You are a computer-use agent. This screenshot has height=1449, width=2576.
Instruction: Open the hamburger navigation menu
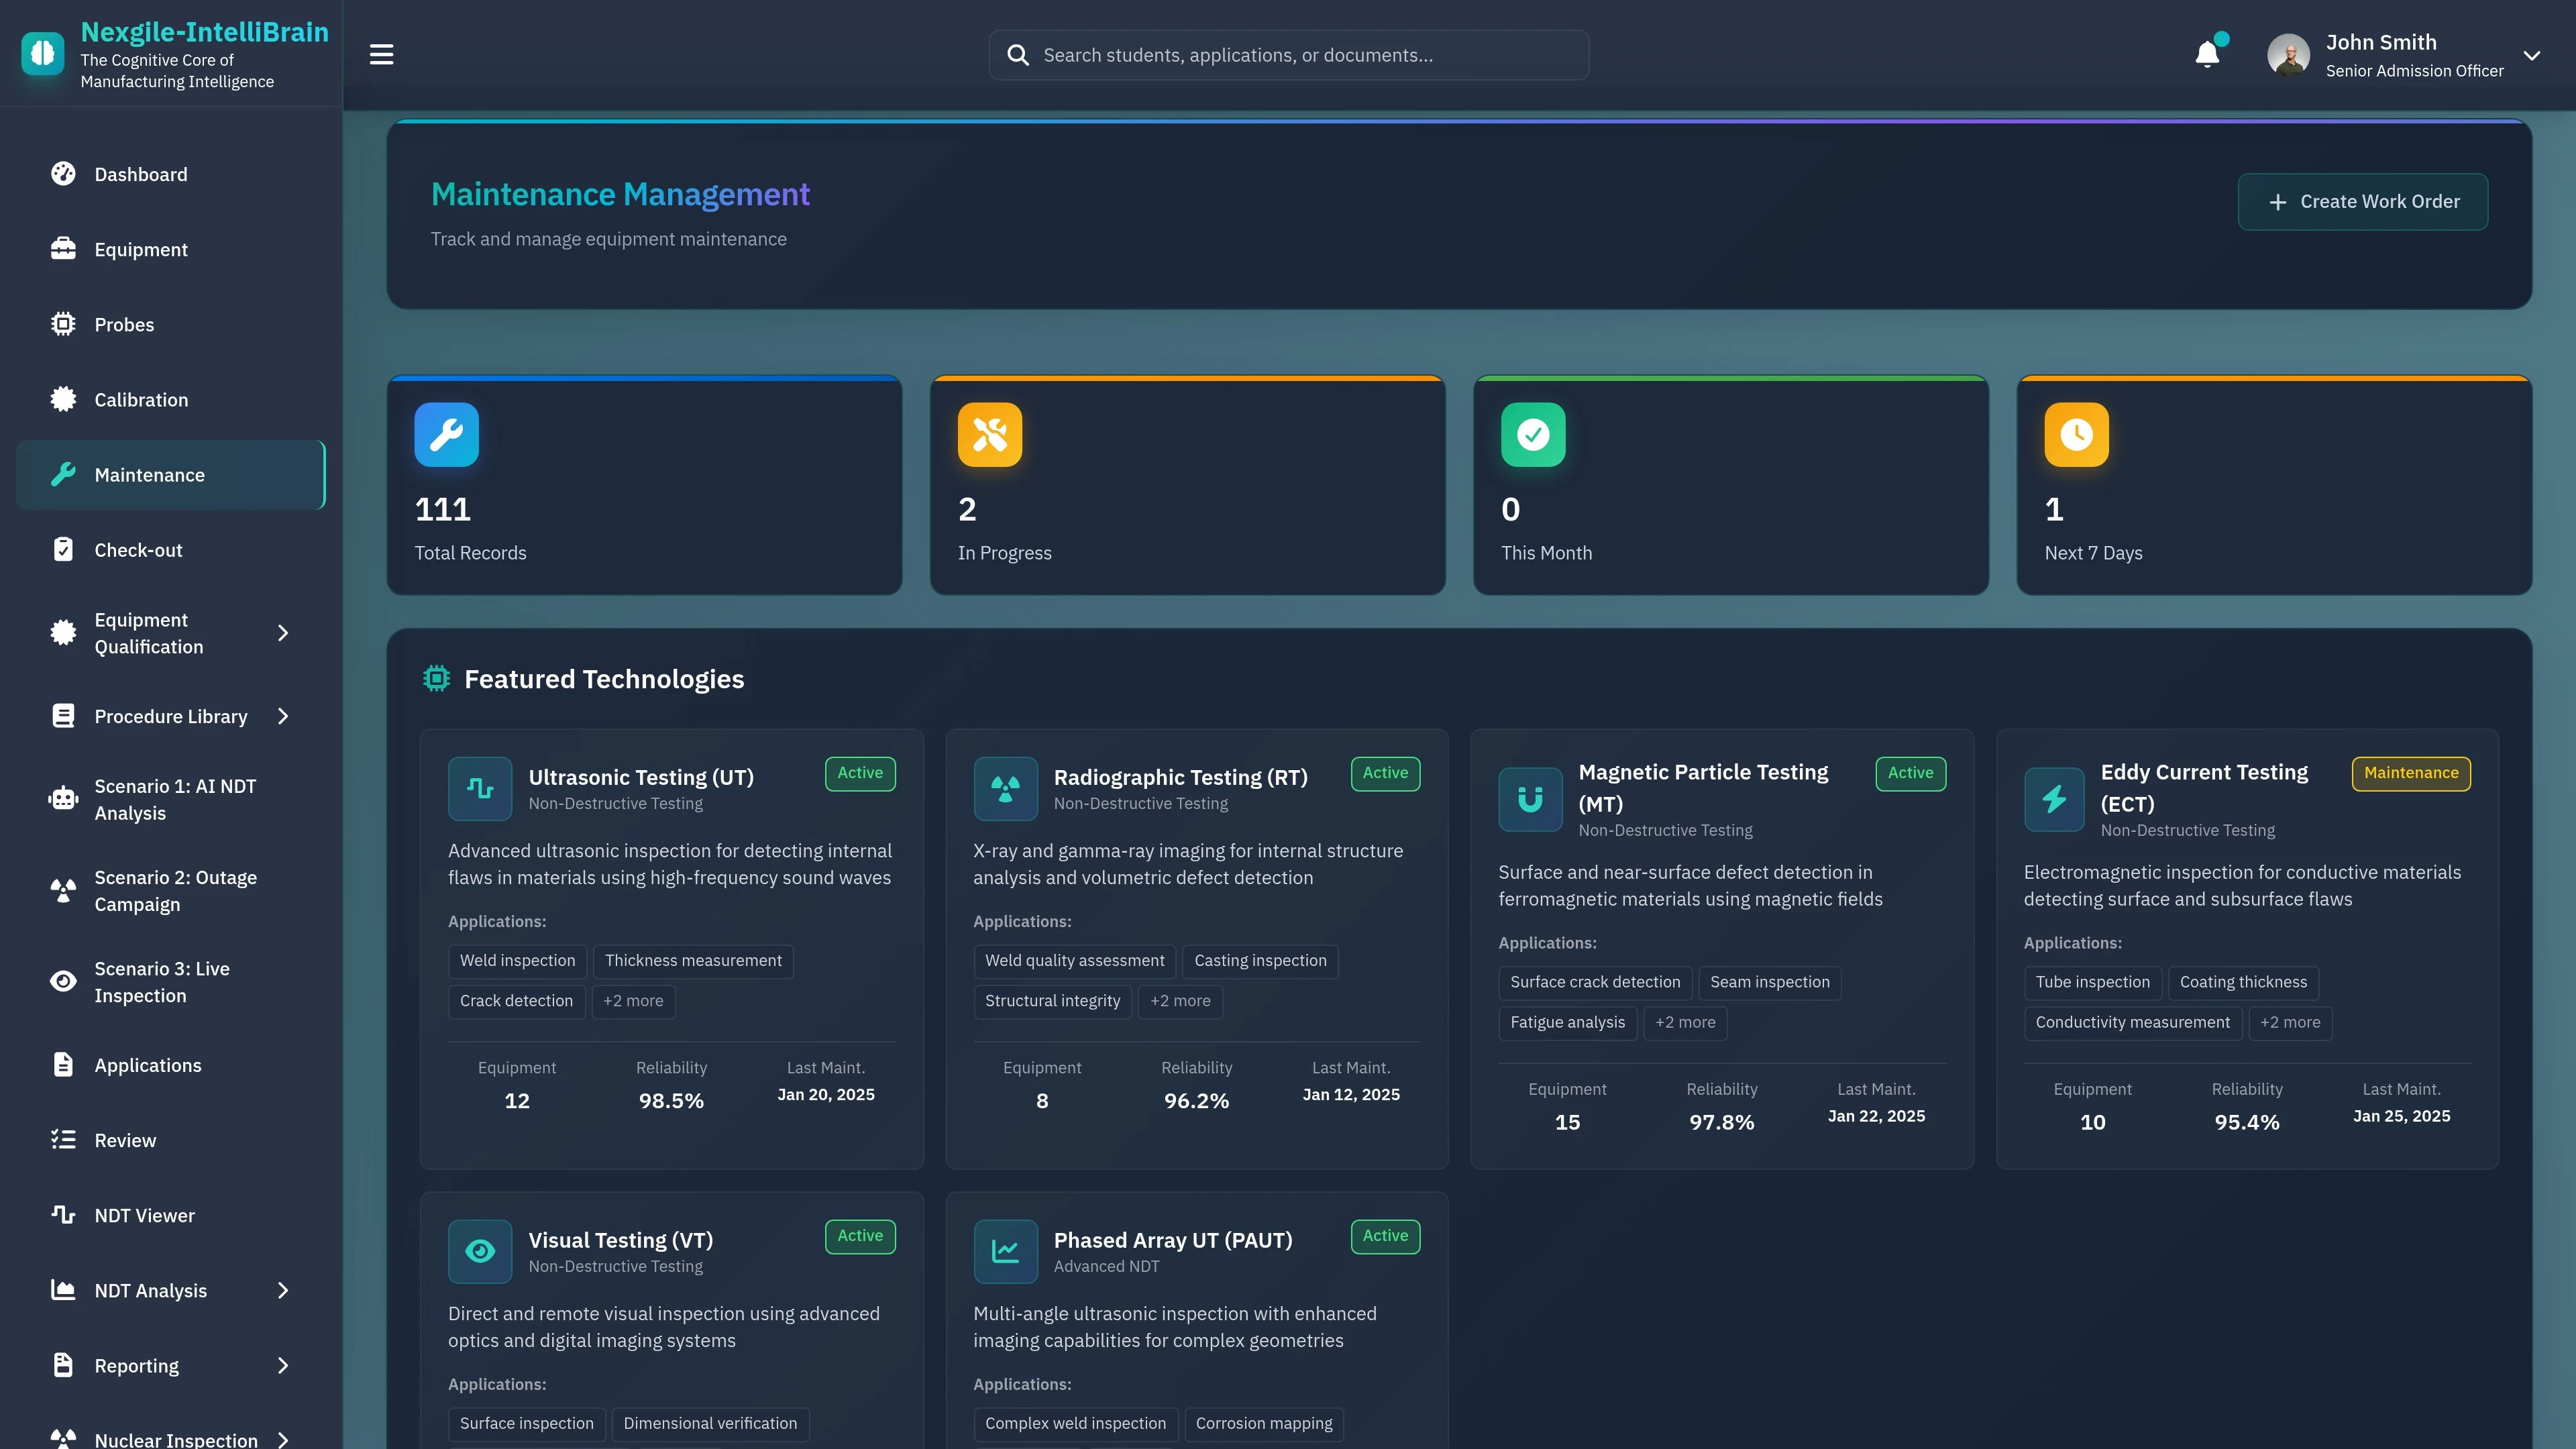pyautogui.click(x=381, y=54)
